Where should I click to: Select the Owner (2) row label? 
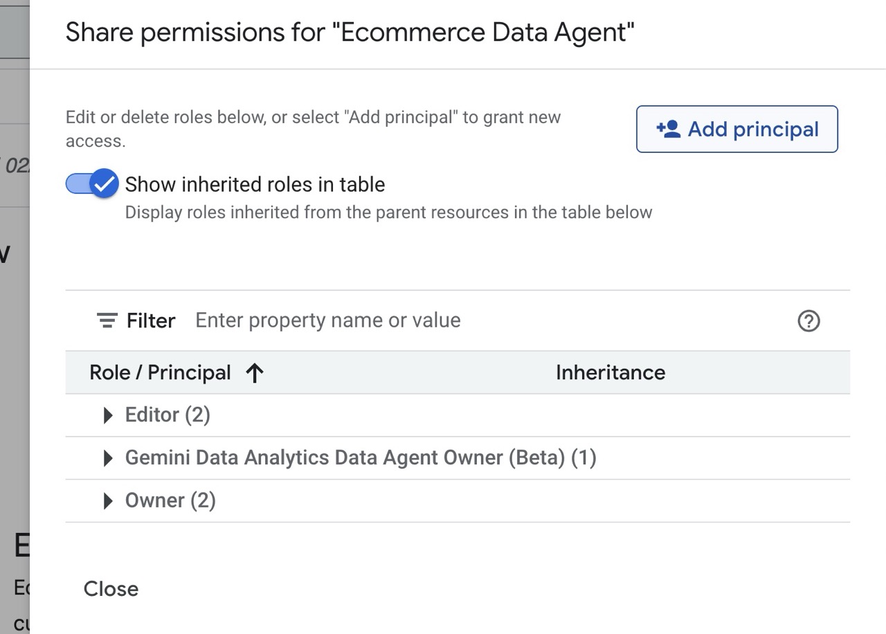[x=170, y=501]
